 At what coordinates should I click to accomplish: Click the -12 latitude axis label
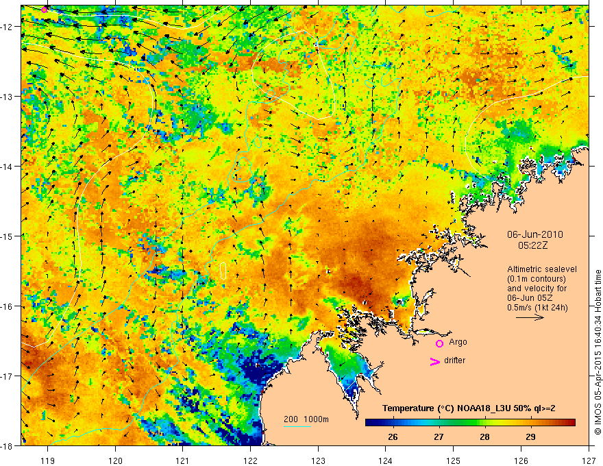coord(8,27)
